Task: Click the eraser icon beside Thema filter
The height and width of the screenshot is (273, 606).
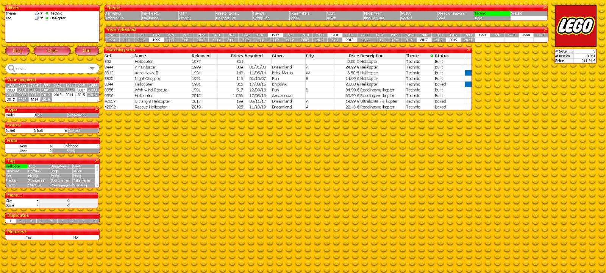Action: coord(37,13)
